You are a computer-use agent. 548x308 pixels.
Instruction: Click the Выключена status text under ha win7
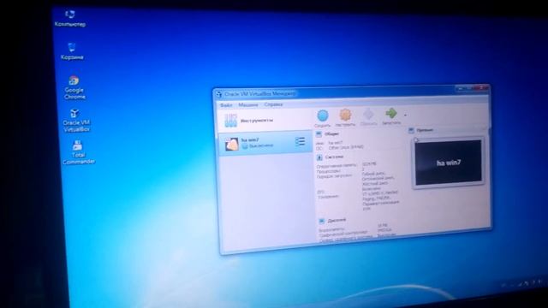click(x=260, y=145)
